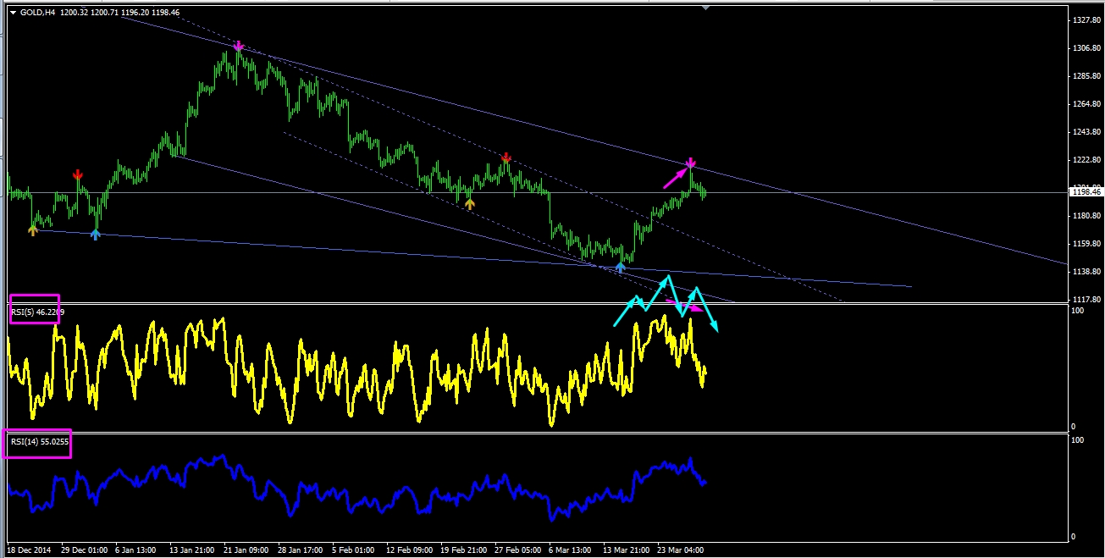The width and height of the screenshot is (1105, 558).
Task: Click the 1222.80 price axis label
Action: point(1085,160)
